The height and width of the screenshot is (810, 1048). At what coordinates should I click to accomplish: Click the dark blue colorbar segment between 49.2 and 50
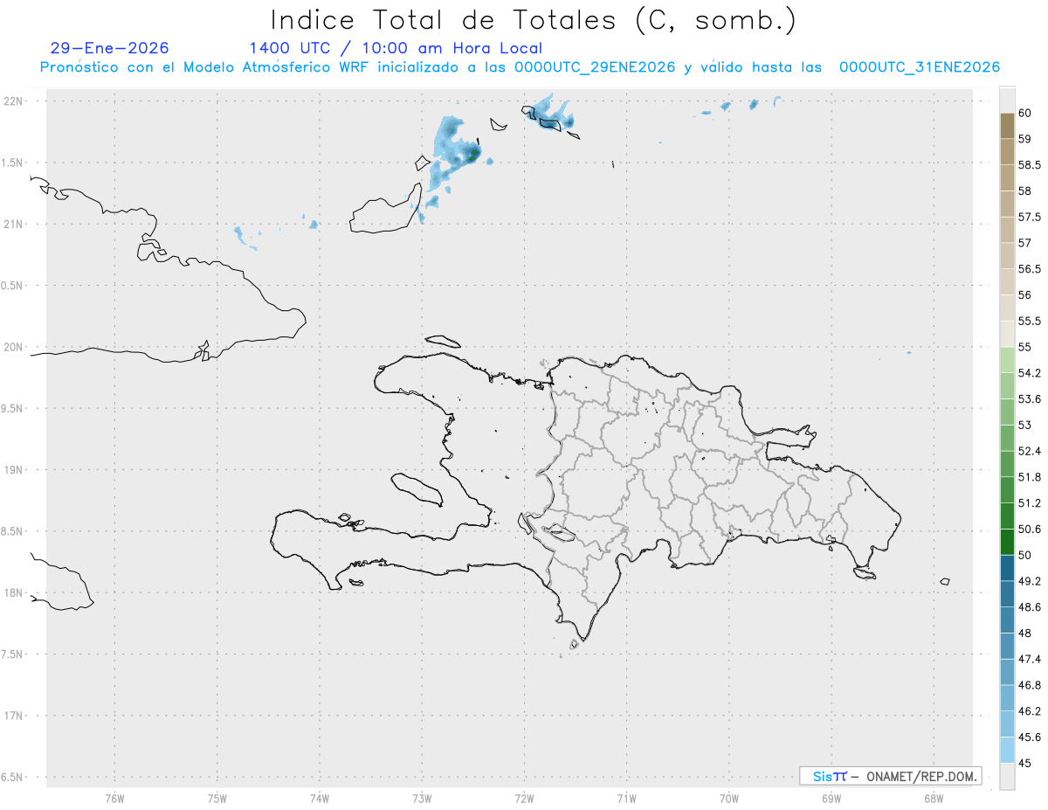[1007, 568]
